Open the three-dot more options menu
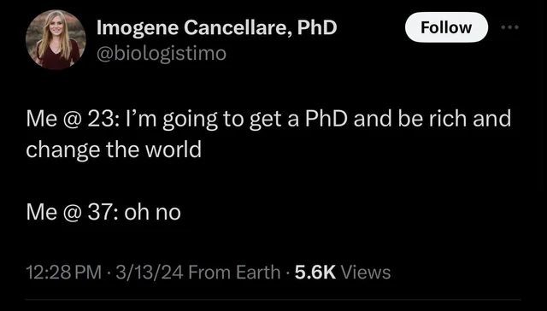This screenshot has width=547, height=311. [x=510, y=27]
